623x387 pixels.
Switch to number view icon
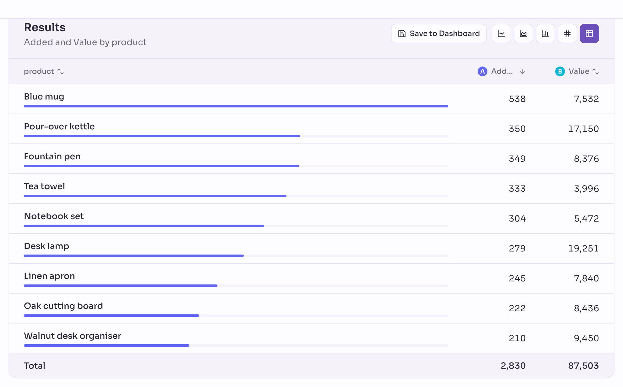pyautogui.click(x=567, y=34)
